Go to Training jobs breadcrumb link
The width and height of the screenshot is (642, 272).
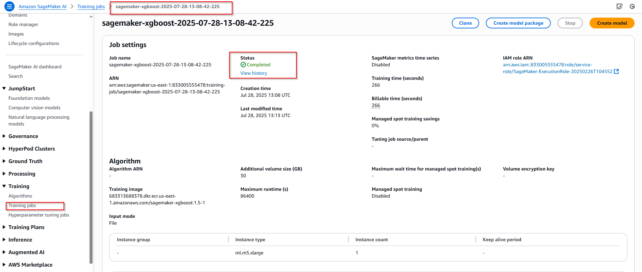(x=91, y=6)
